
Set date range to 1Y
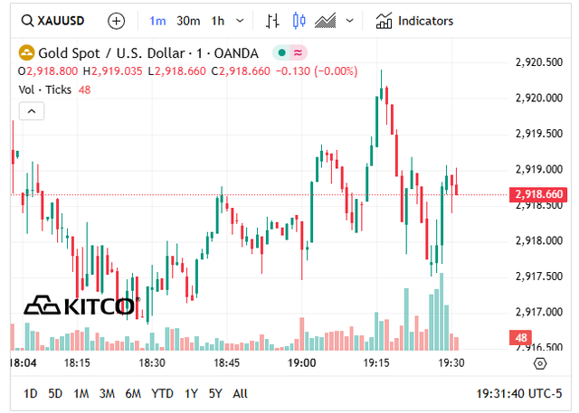click(191, 394)
